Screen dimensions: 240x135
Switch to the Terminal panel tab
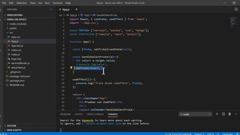[112, 114]
